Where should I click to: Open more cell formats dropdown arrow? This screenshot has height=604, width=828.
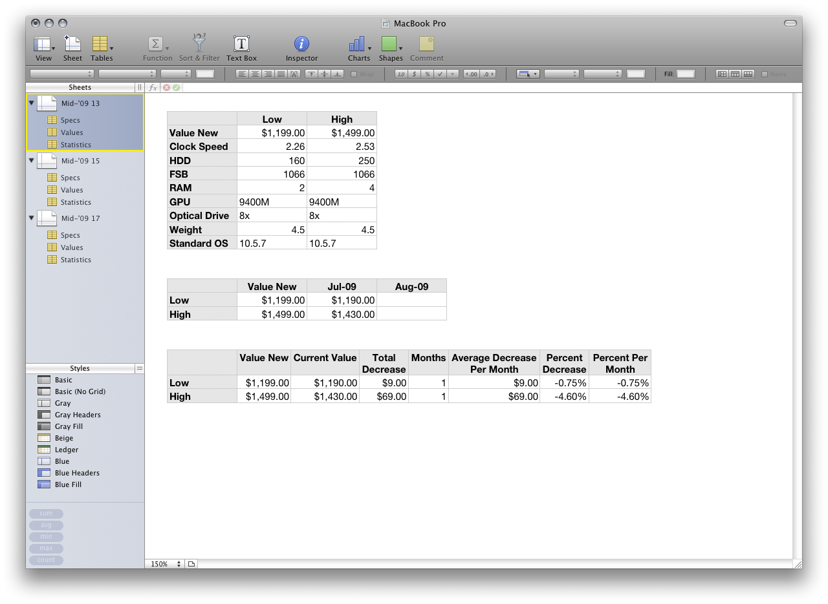[x=453, y=74]
